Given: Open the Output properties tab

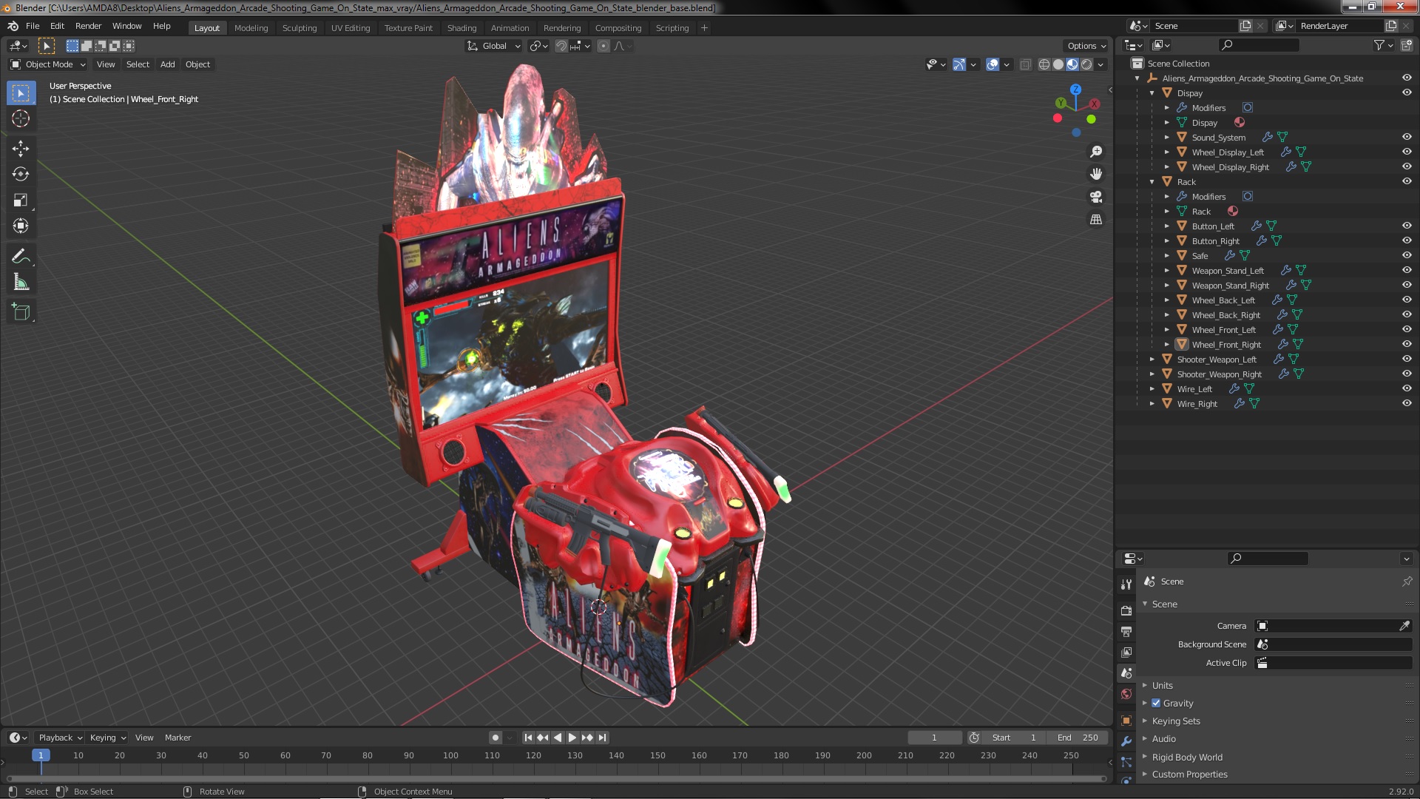Looking at the screenshot, I should click(x=1126, y=631).
